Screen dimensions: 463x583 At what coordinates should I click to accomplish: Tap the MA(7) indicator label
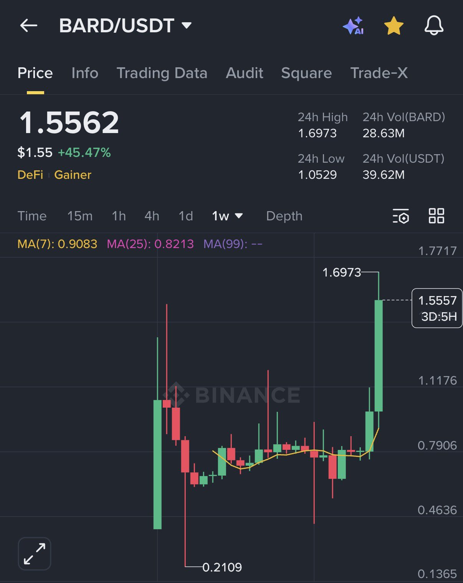pyautogui.click(x=57, y=244)
